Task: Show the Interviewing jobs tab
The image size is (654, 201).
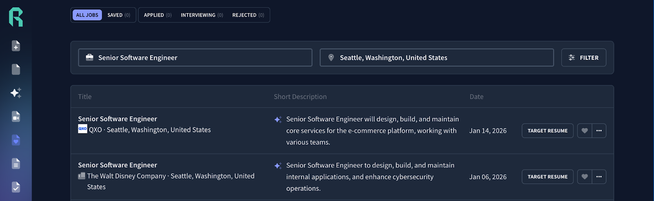Action: 202,15
